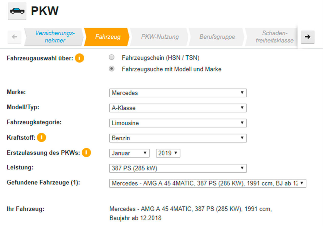Click the PKW car icon
This screenshot has height=226, width=323.
click(17, 11)
